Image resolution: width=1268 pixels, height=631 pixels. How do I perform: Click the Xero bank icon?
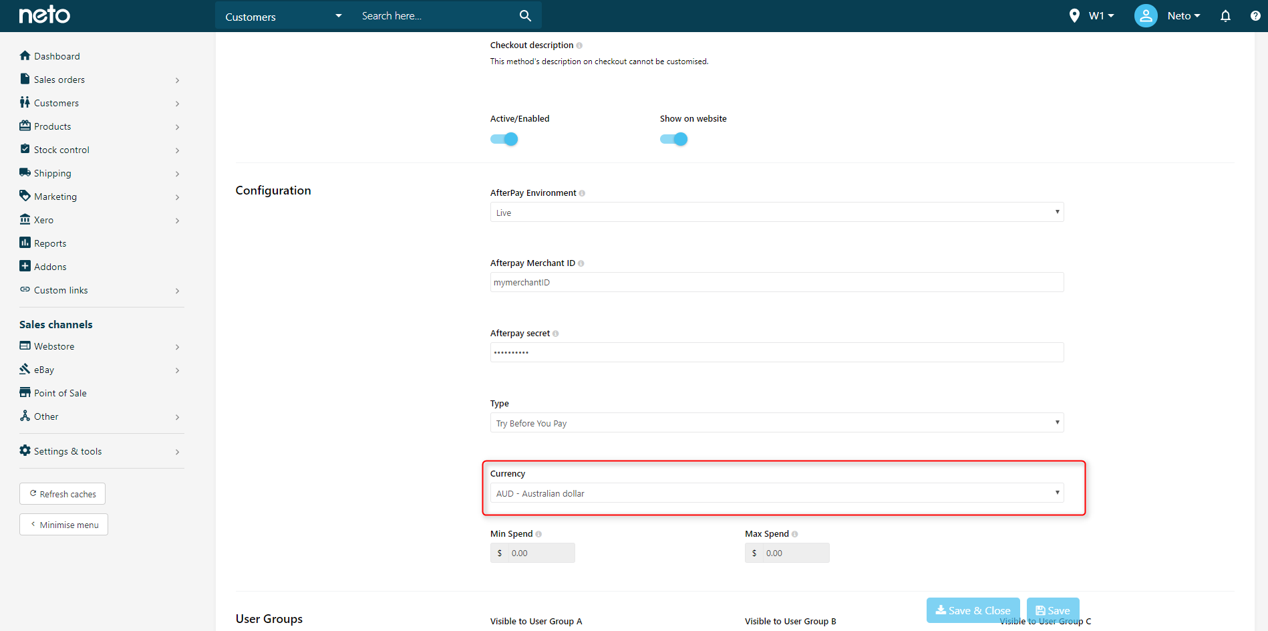pos(25,219)
